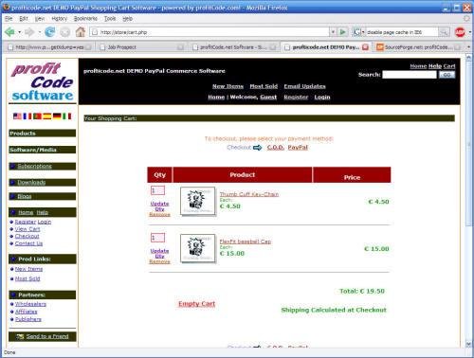474x358 pixels.
Task: Click the checkout arrow icon above cart
Action: 258,148
